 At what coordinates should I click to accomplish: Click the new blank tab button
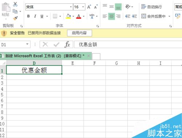(96, 57)
